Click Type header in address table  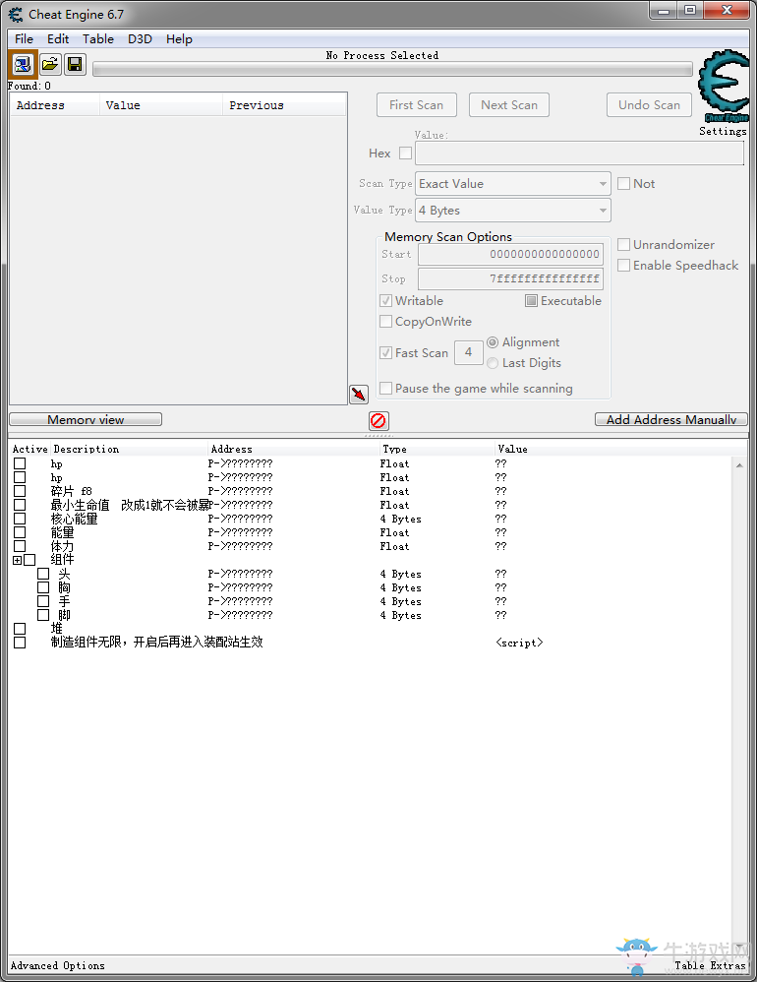coord(437,449)
